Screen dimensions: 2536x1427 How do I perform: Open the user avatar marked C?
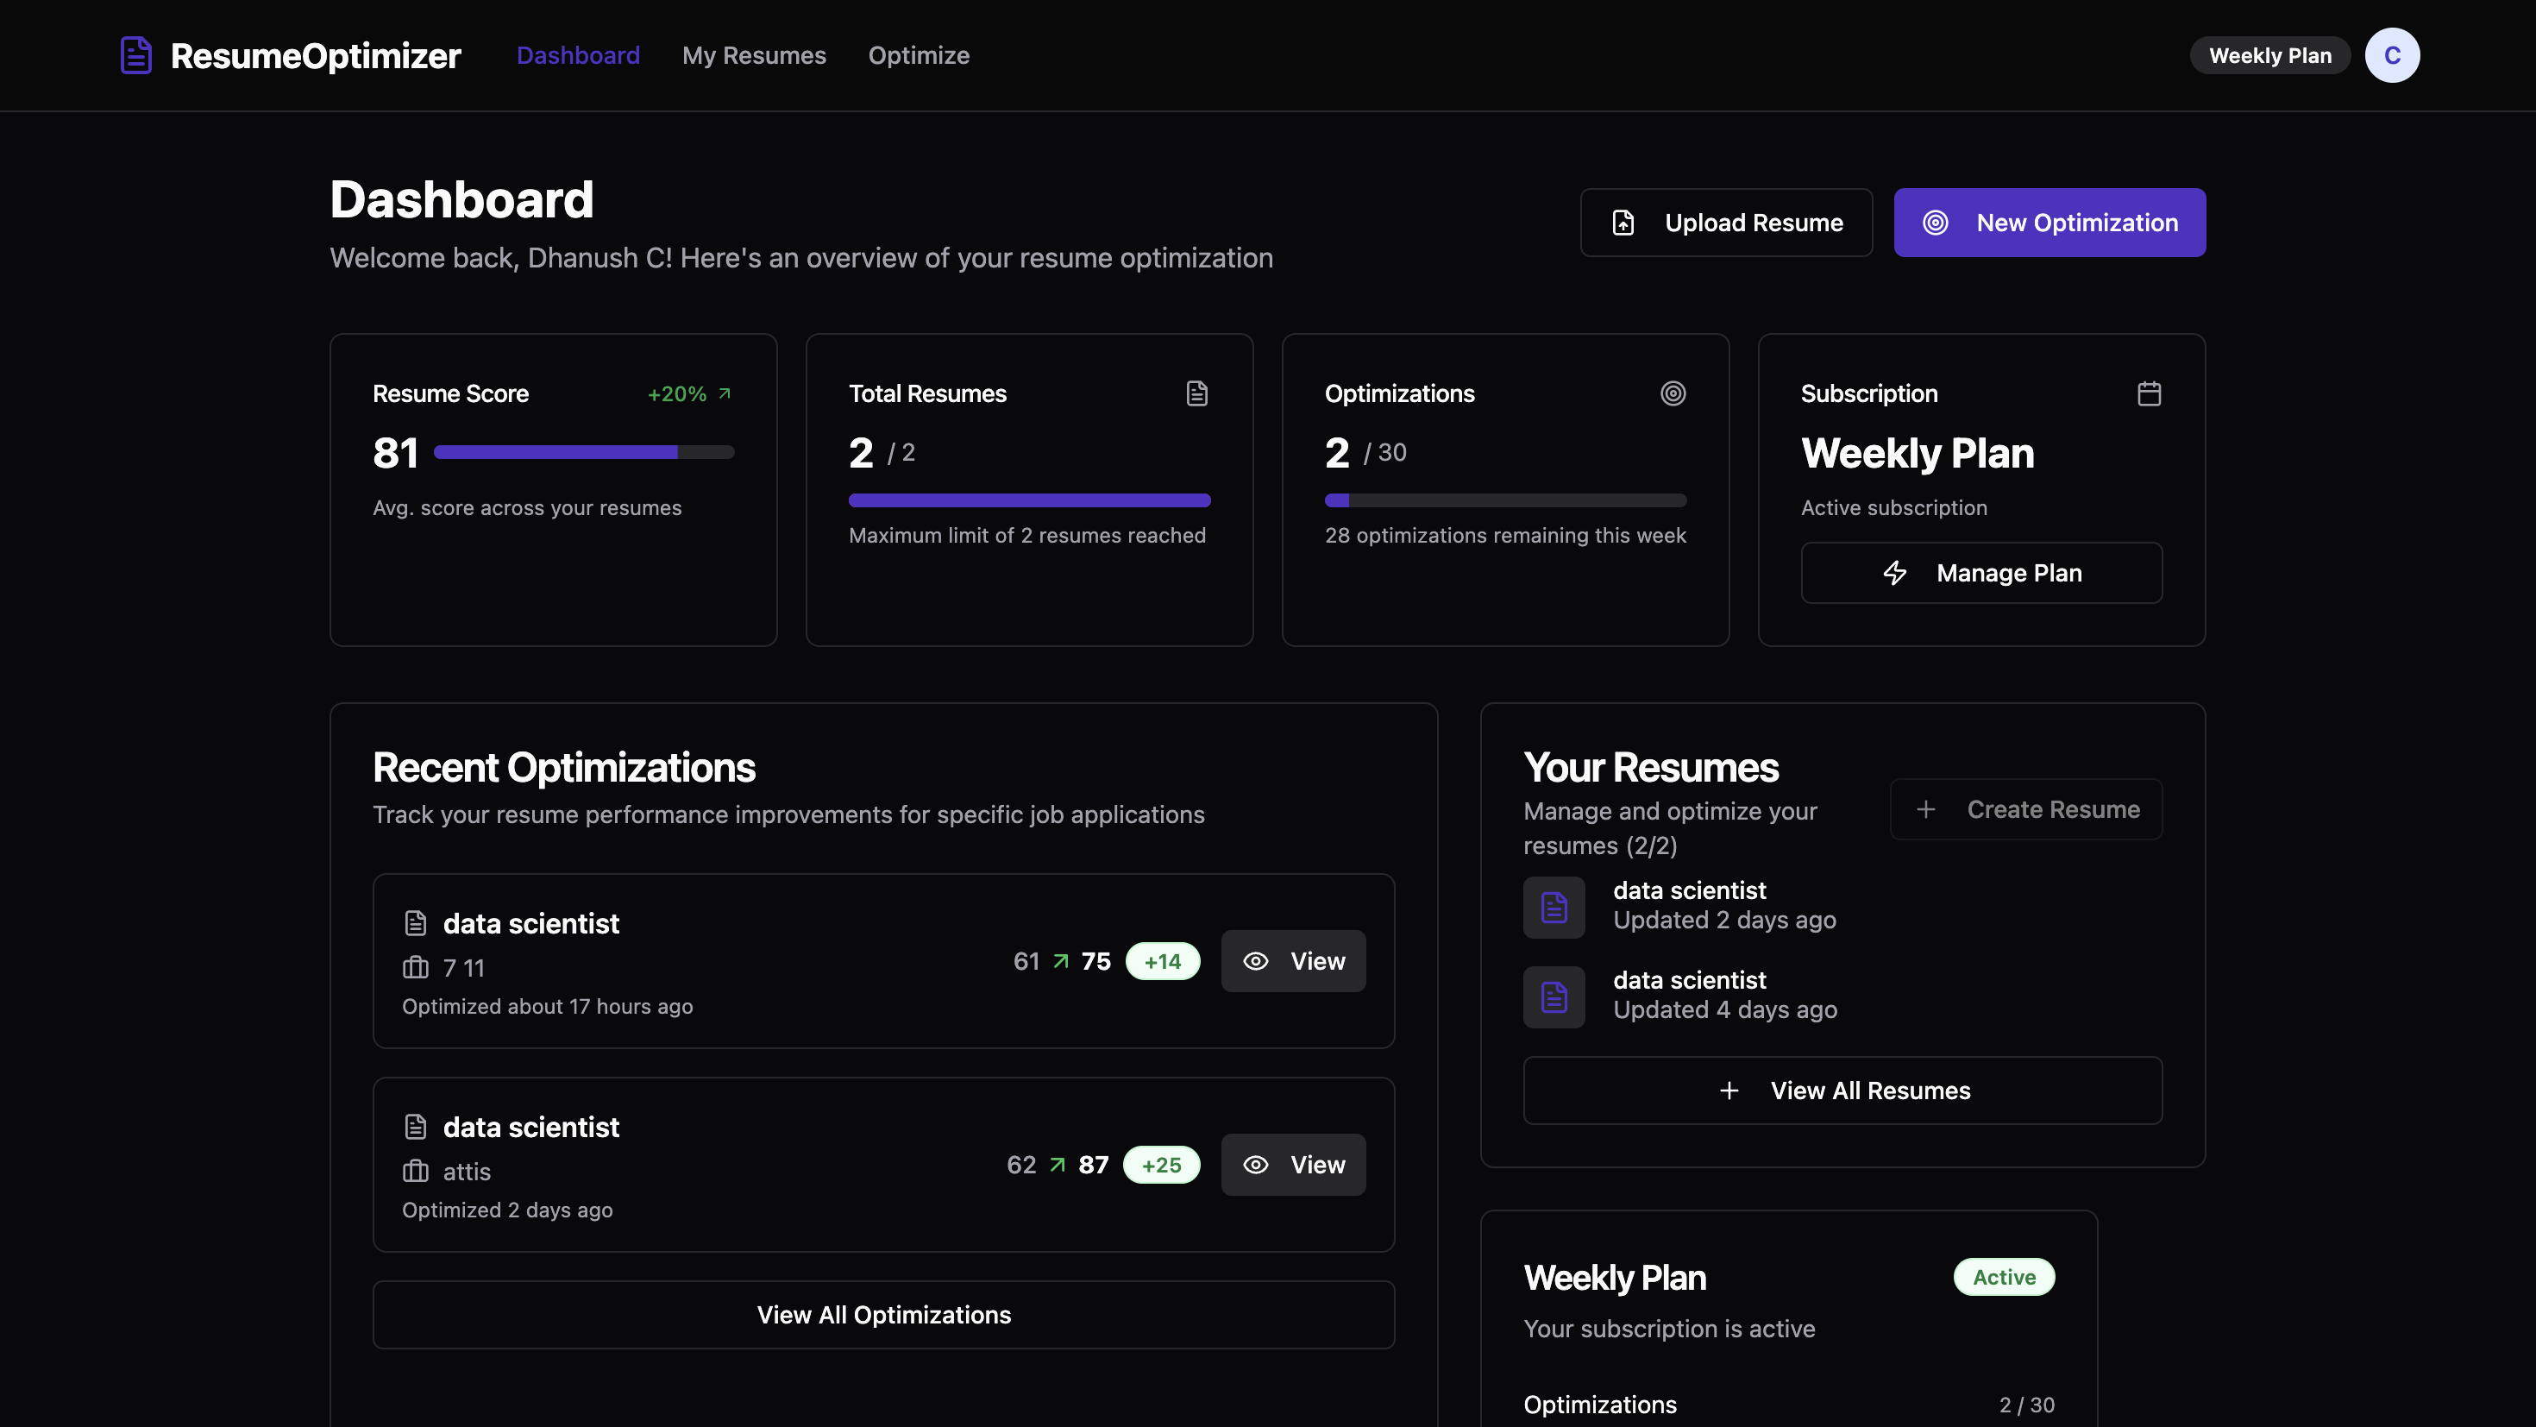click(x=2392, y=55)
